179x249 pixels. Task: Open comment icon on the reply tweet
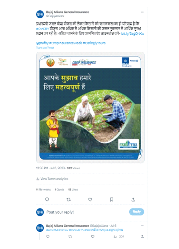point(48,237)
